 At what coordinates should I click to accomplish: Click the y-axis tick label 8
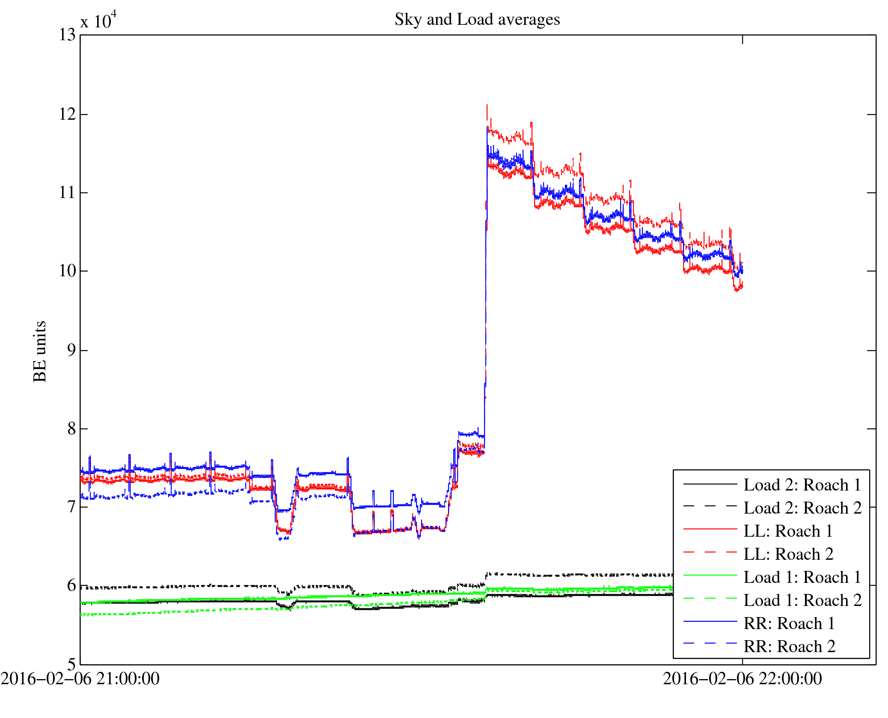point(71,428)
